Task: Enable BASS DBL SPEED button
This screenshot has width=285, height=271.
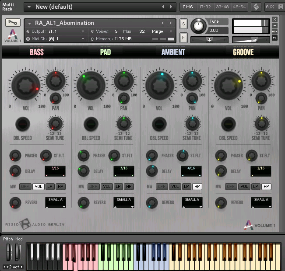Action: [23, 124]
